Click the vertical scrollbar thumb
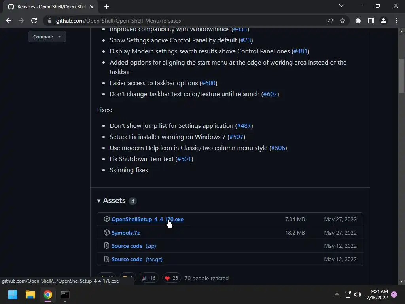Image resolution: width=405 pixels, height=304 pixels. [401, 76]
